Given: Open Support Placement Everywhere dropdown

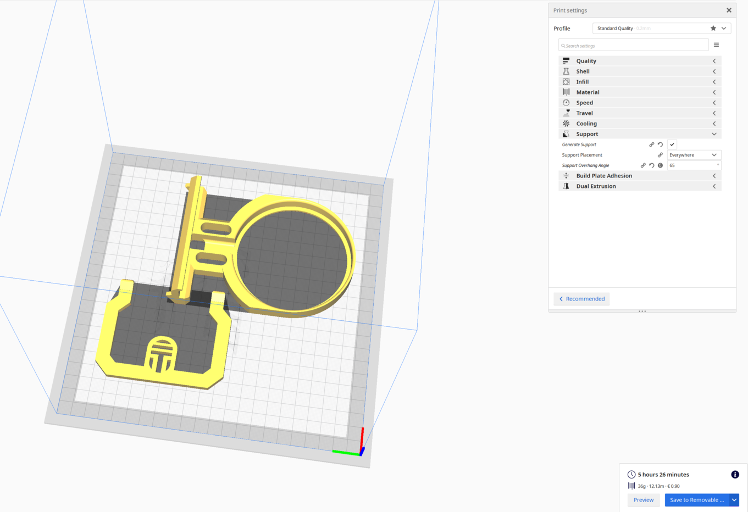Looking at the screenshot, I should [694, 155].
